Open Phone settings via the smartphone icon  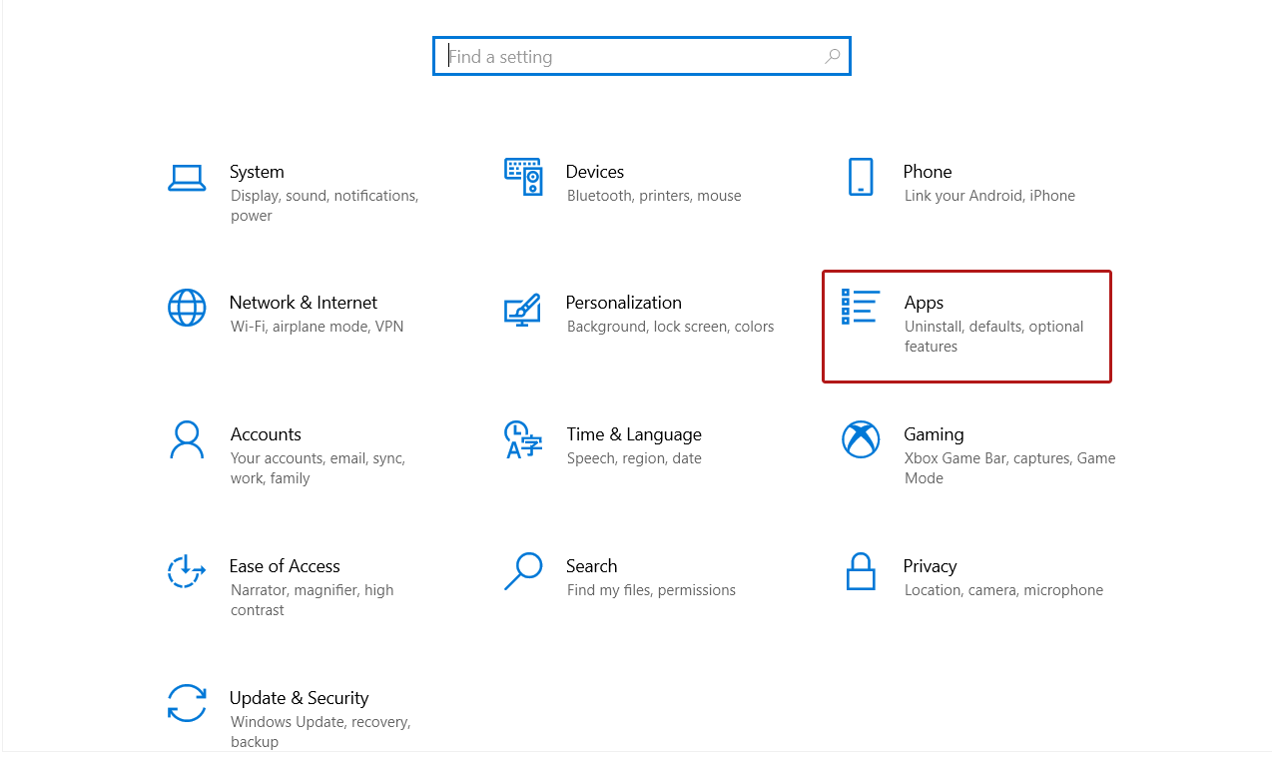(860, 177)
